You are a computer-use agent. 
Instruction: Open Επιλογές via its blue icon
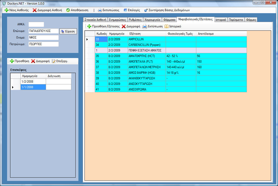pos(125,10)
